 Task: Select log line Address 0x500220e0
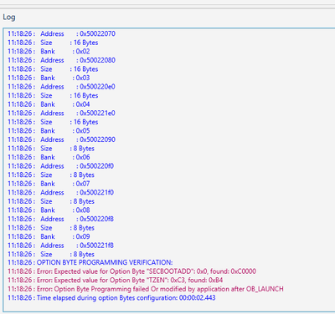click(61, 87)
